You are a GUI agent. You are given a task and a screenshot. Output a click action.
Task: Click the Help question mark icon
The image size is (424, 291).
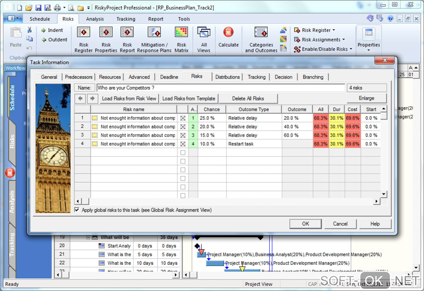pos(390,18)
